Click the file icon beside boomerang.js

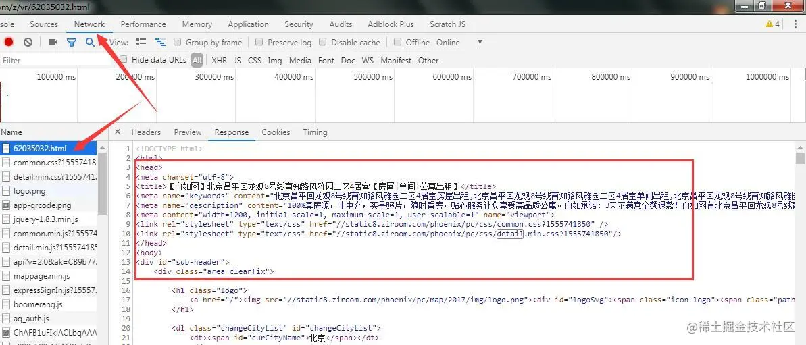pyautogui.click(x=6, y=304)
